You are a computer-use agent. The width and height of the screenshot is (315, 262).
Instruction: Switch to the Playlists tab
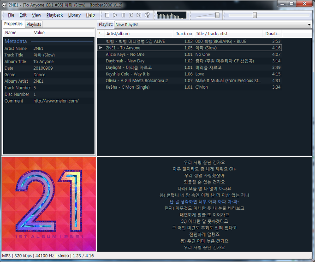click(x=34, y=24)
